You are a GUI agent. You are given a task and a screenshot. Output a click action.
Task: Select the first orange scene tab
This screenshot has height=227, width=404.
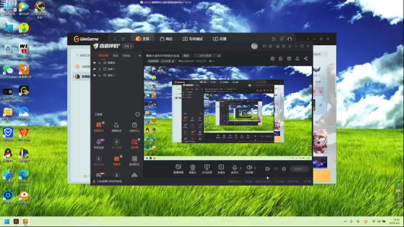[x=104, y=55]
